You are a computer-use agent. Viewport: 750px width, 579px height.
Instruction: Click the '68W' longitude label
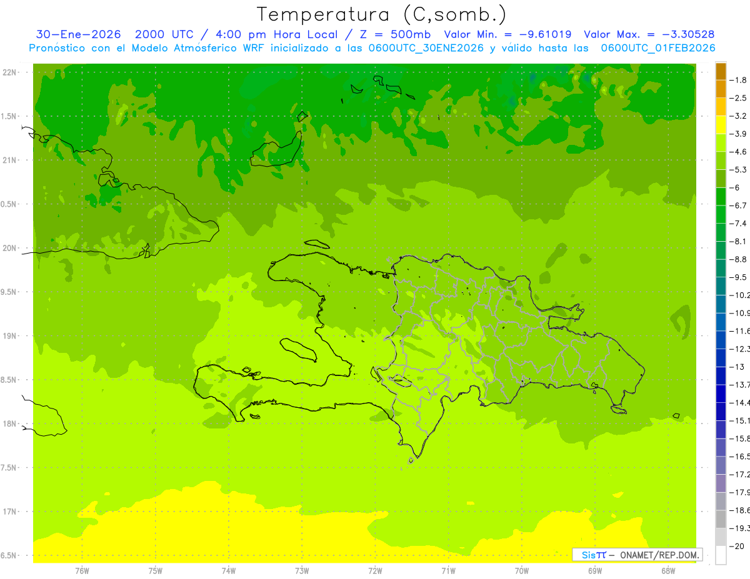coord(668,571)
